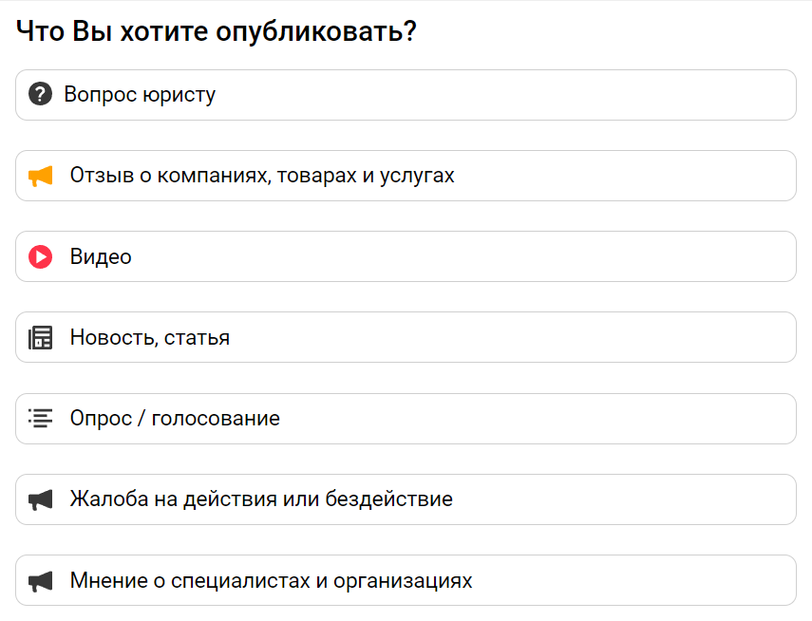The width and height of the screenshot is (812, 621).
Task: Click the red play video icon
Action: (41, 257)
